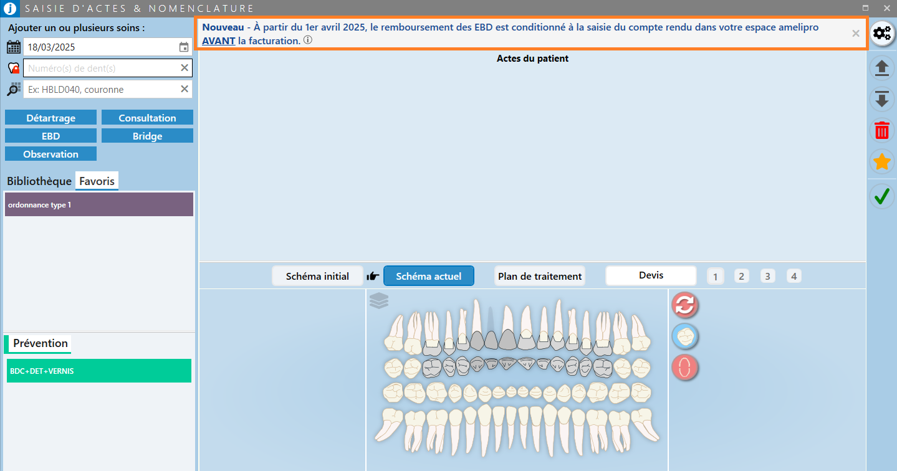Select the BDC+DET+VERNIS green item
The image size is (897, 471).
[x=99, y=371]
